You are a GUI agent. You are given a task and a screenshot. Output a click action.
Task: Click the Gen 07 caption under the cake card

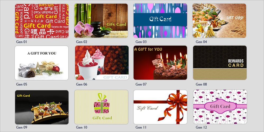[x=141, y=84]
